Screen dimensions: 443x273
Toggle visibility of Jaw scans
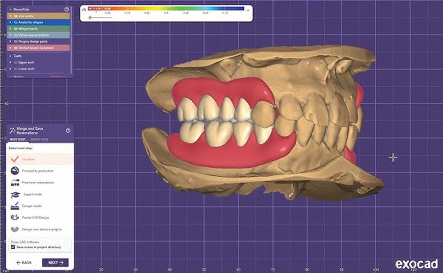pyautogui.click(x=16, y=16)
